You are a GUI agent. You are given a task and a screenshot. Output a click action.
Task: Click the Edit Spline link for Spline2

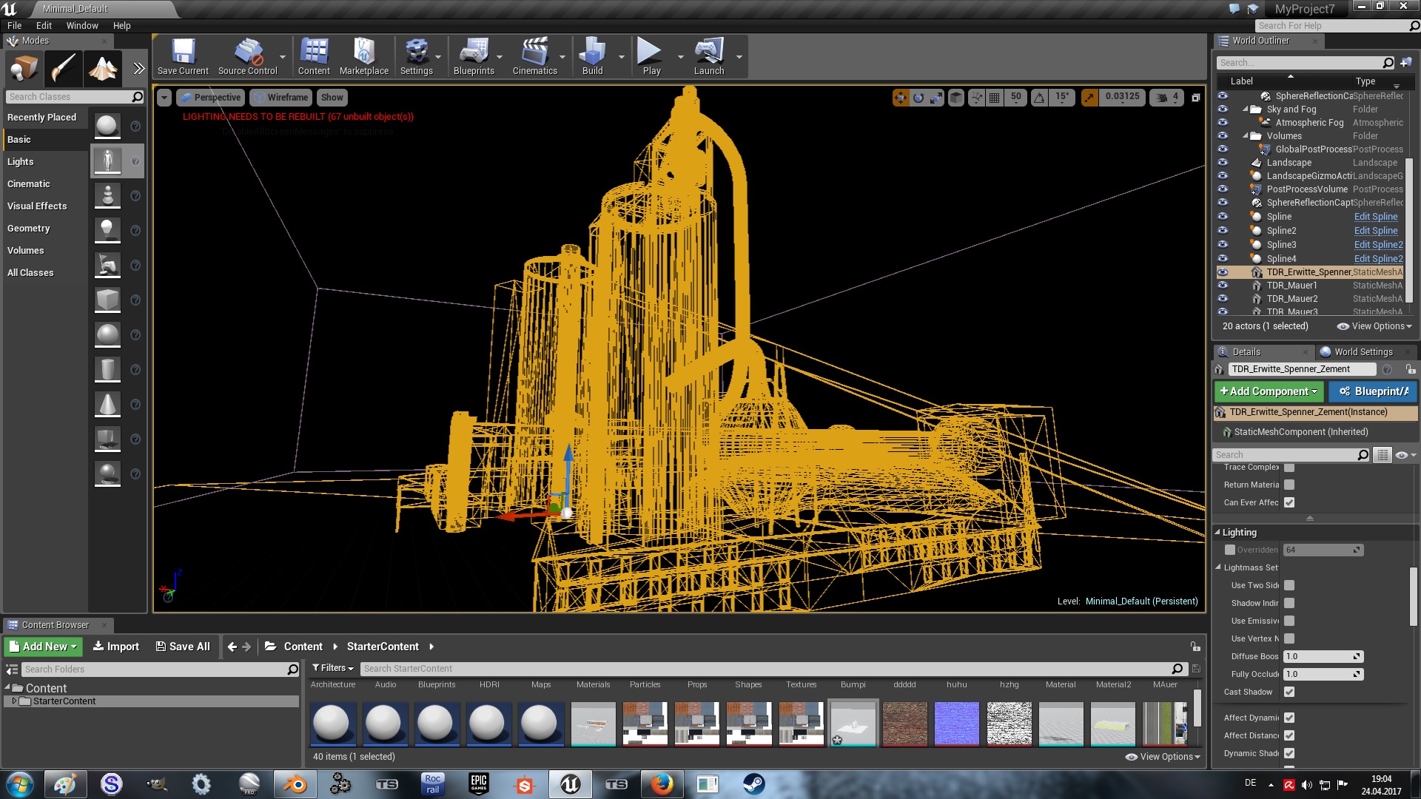tap(1375, 231)
